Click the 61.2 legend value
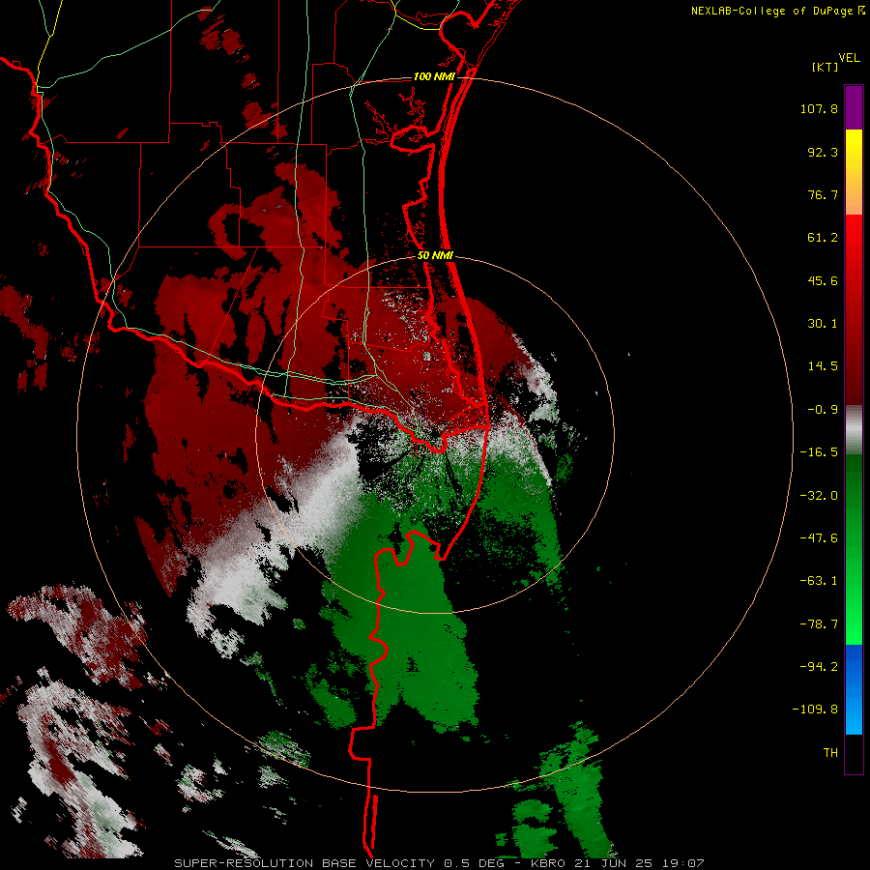 [x=823, y=238]
